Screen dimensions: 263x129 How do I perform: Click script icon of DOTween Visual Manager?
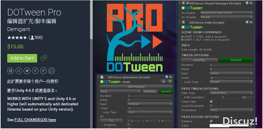pos(183,3)
